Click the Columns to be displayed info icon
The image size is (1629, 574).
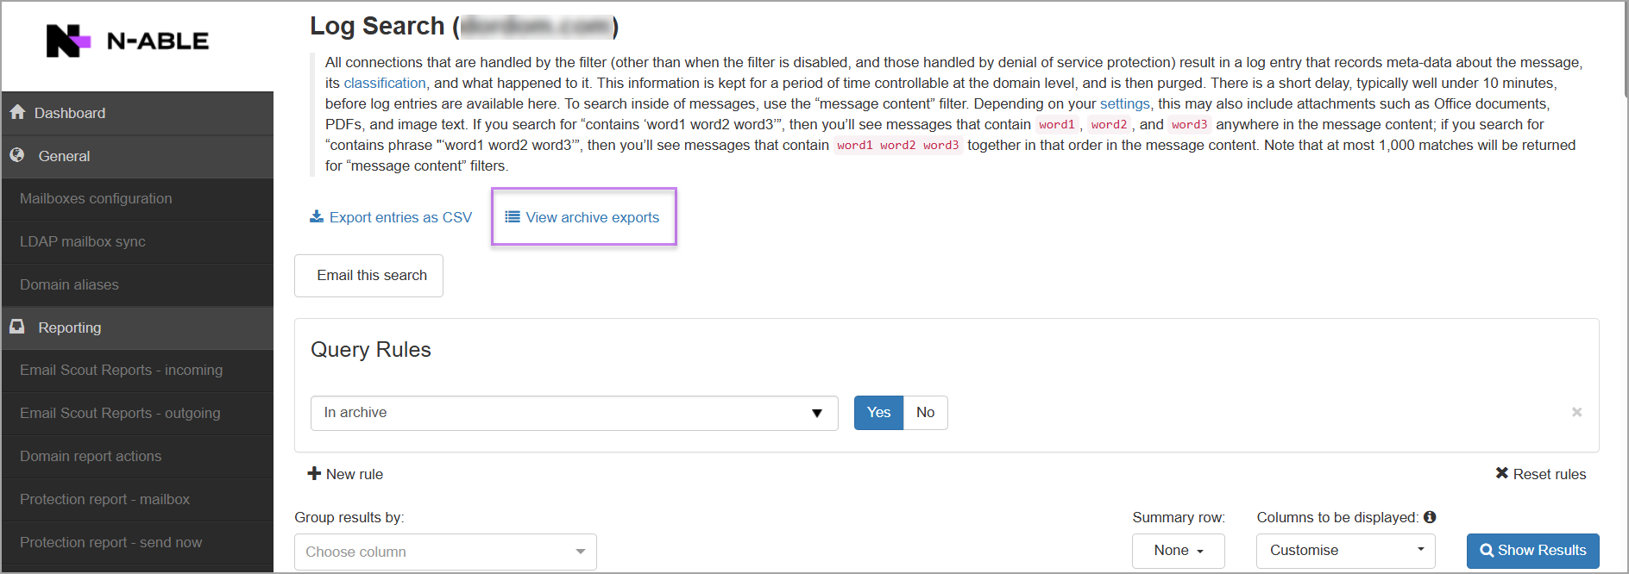point(1430,517)
